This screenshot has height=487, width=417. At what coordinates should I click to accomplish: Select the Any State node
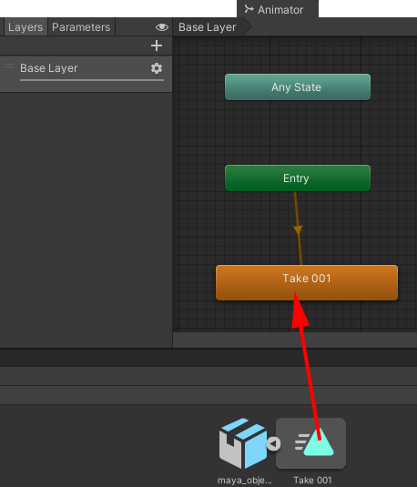(298, 87)
